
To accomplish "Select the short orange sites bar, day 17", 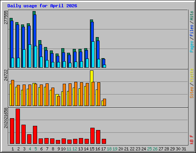I will click(x=105, y=102).
